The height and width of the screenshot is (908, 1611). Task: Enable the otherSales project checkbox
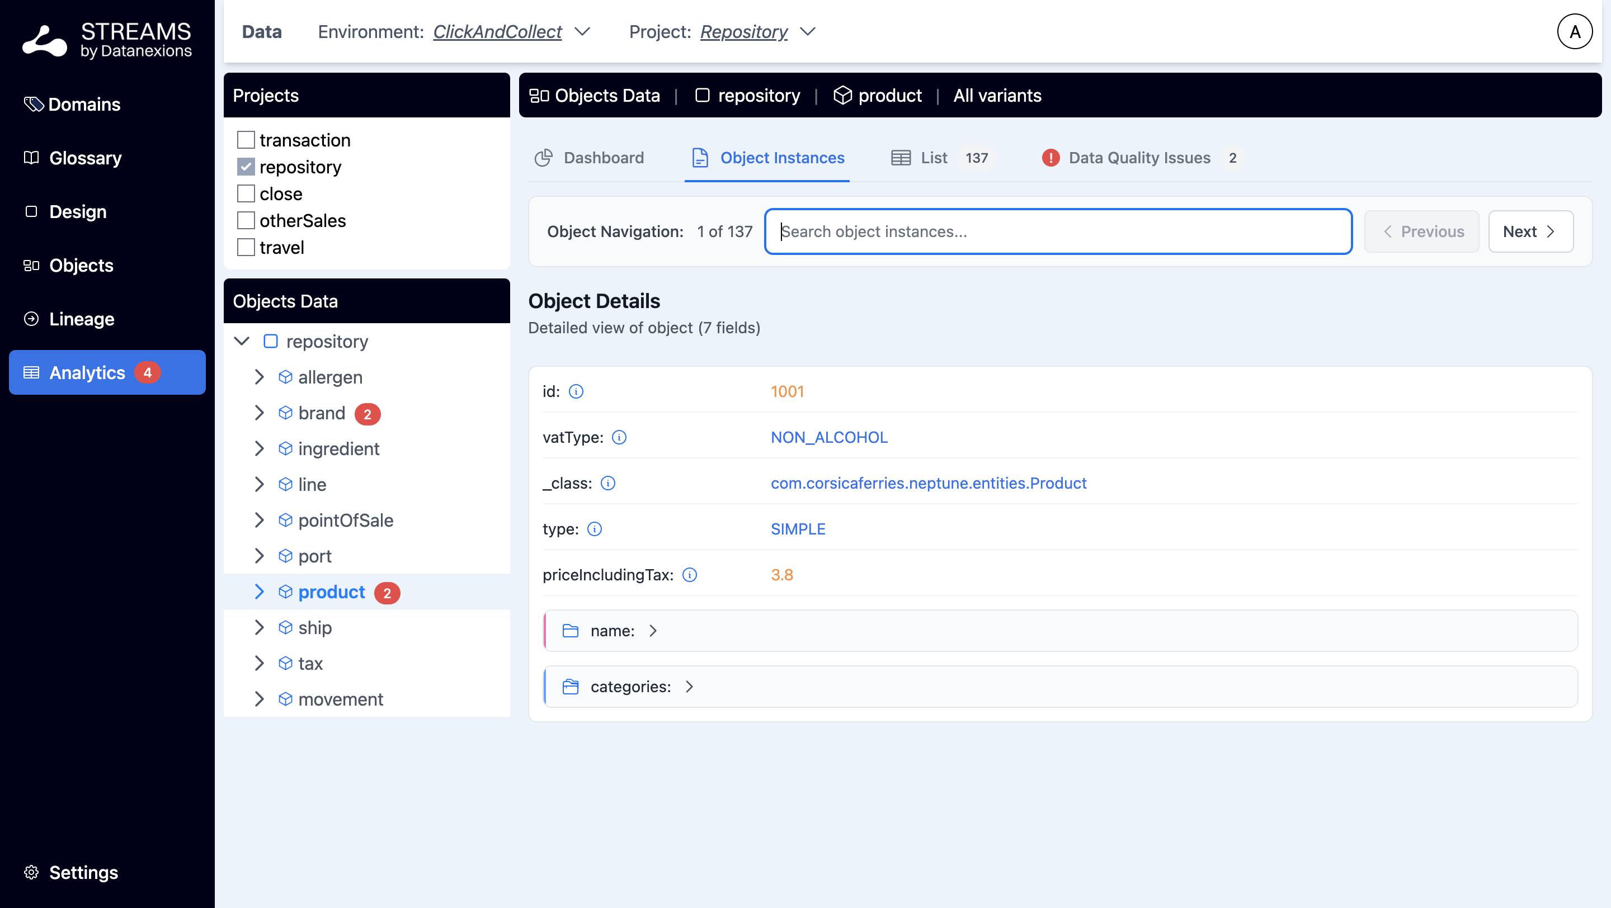246,221
